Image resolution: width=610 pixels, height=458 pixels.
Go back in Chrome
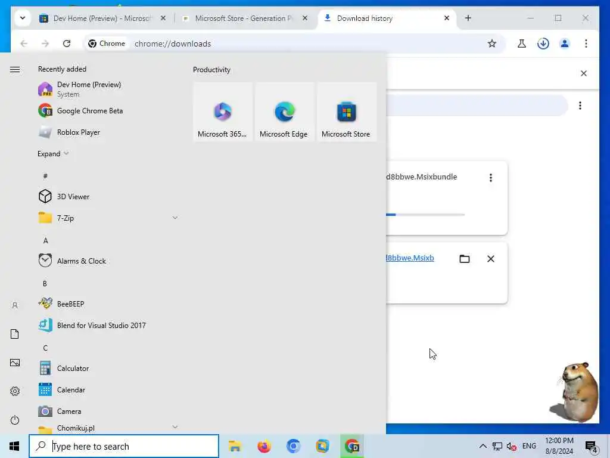click(x=24, y=43)
